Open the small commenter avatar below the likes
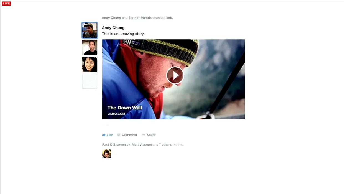Viewport: 345px width, 194px height. tap(106, 154)
